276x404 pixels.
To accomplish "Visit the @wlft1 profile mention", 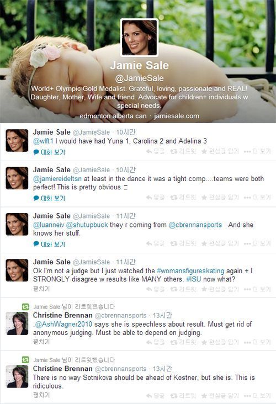I will [43, 141].
